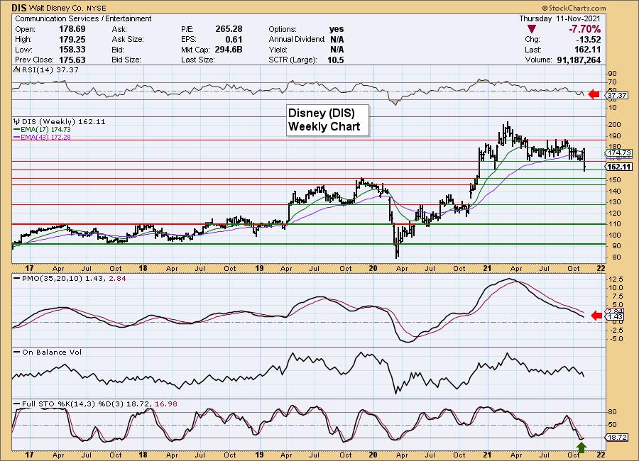Click the 80 label on the Stochastic axis
Viewport: 639px width, 461px height.
[613, 412]
